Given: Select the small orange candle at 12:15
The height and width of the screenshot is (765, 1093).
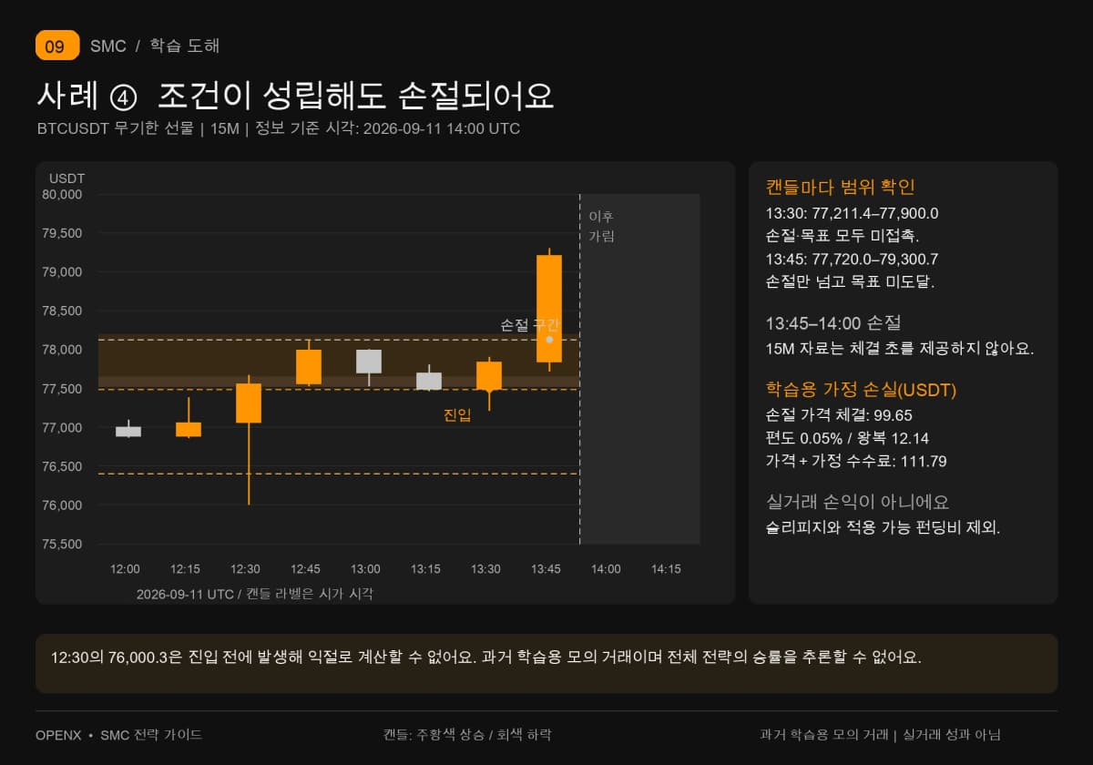Looking at the screenshot, I should [189, 429].
